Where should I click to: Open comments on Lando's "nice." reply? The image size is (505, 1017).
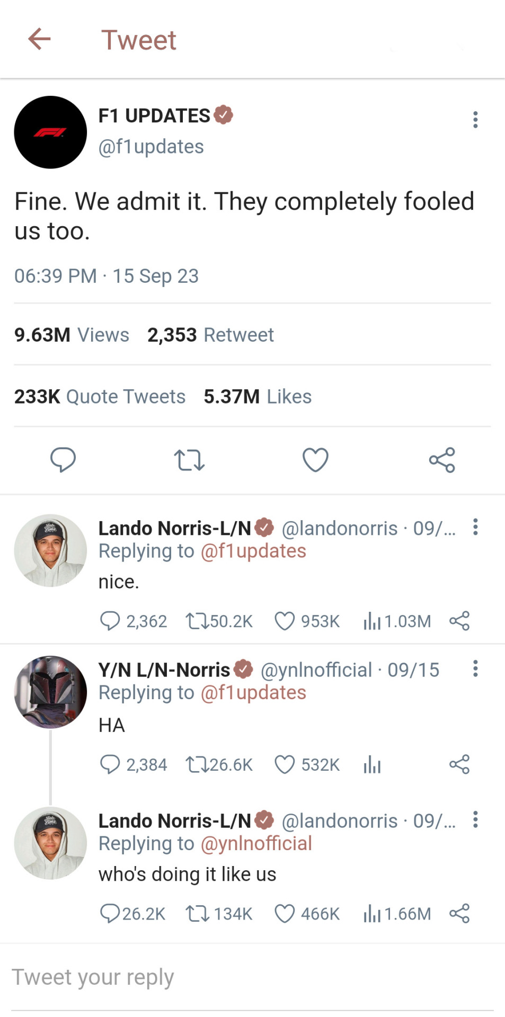pyautogui.click(x=110, y=621)
